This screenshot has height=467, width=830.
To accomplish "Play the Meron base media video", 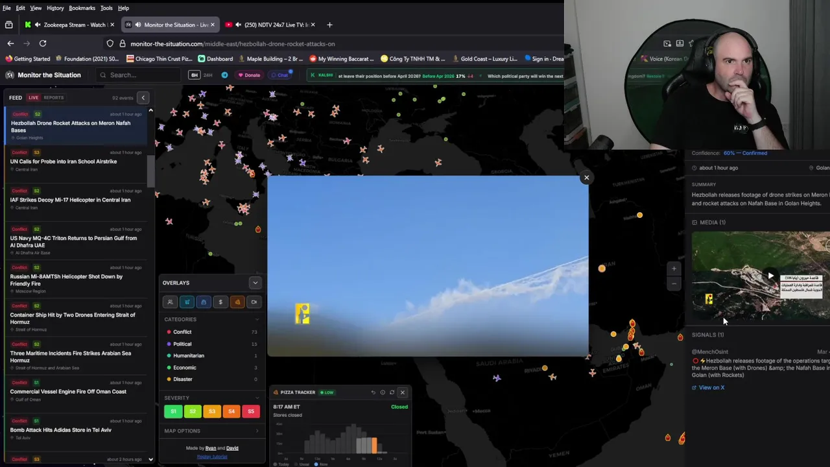I will (770, 276).
